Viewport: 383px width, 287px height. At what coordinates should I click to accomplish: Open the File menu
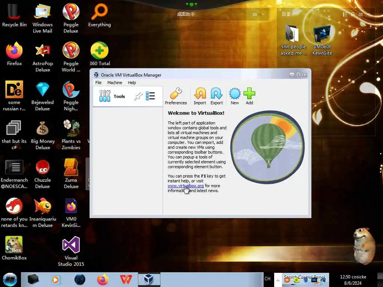coord(98,83)
